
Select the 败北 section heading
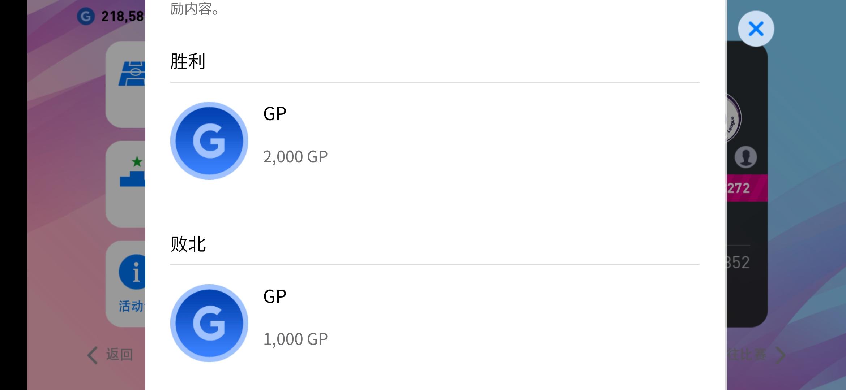(188, 244)
